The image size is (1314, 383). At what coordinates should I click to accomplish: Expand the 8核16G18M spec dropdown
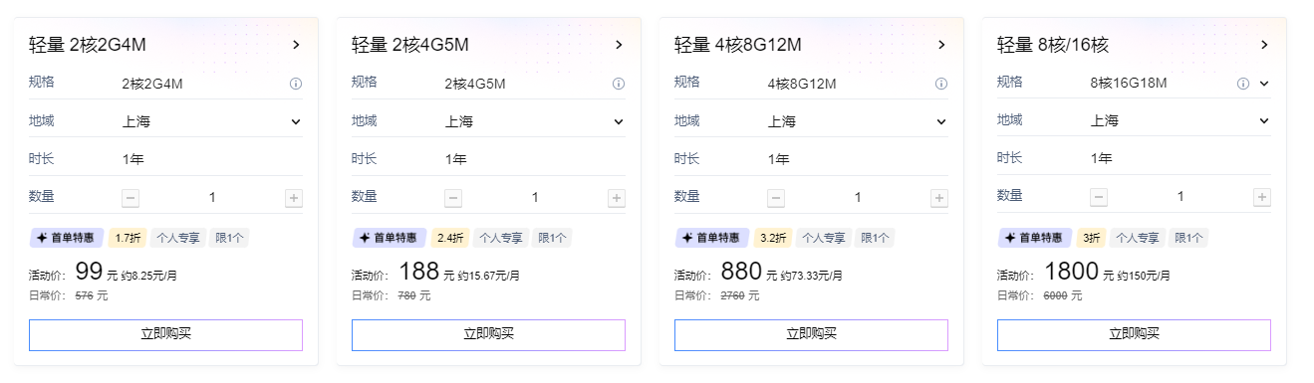pyautogui.click(x=1264, y=84)
